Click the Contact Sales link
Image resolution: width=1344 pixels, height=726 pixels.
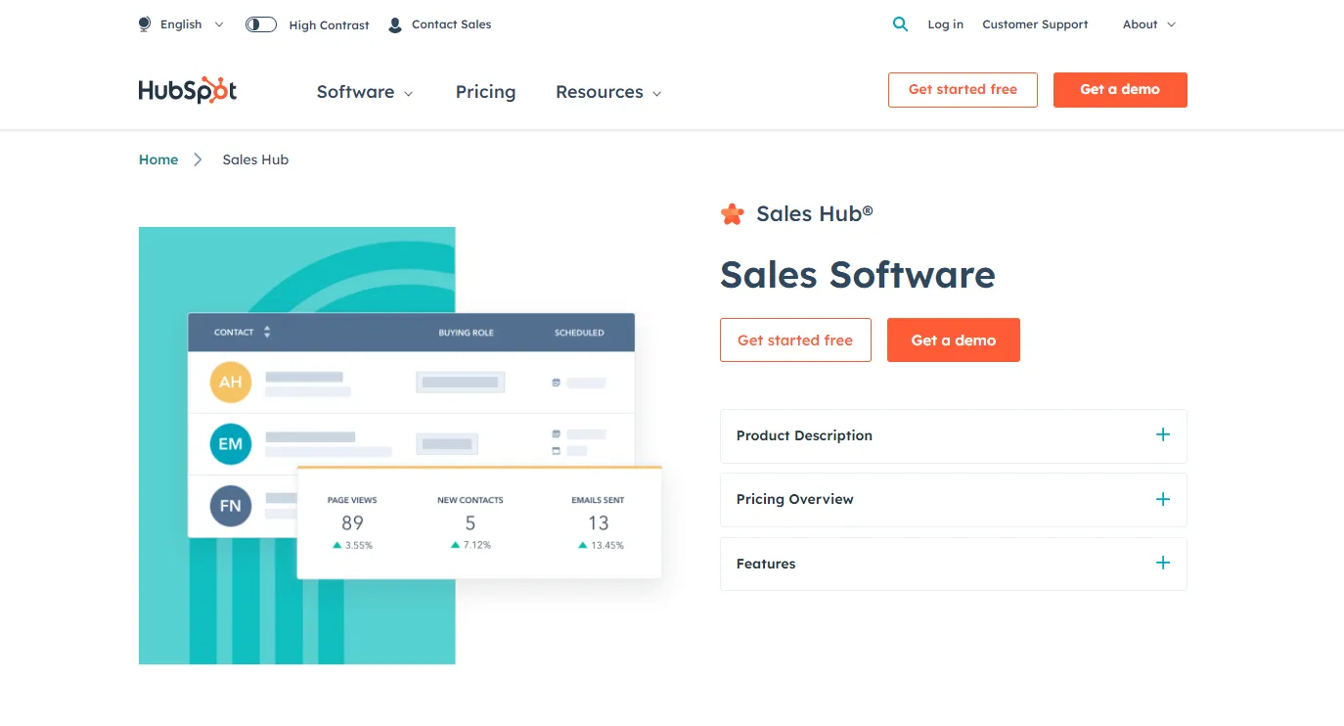[451, 24]
